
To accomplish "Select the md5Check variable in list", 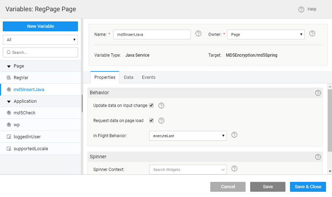I will (25, 113).
